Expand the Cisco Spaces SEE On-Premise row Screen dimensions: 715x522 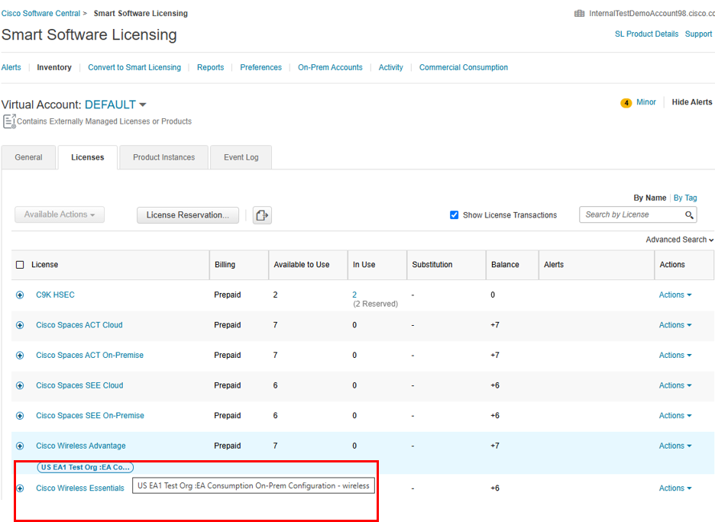click(20, 416)
